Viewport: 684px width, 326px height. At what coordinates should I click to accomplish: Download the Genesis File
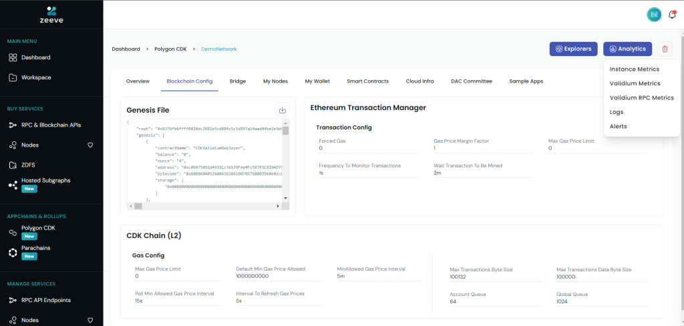tap(282, 110)
